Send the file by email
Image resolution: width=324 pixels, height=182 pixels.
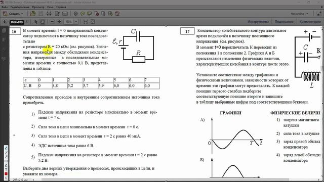(x=65, y=14)
